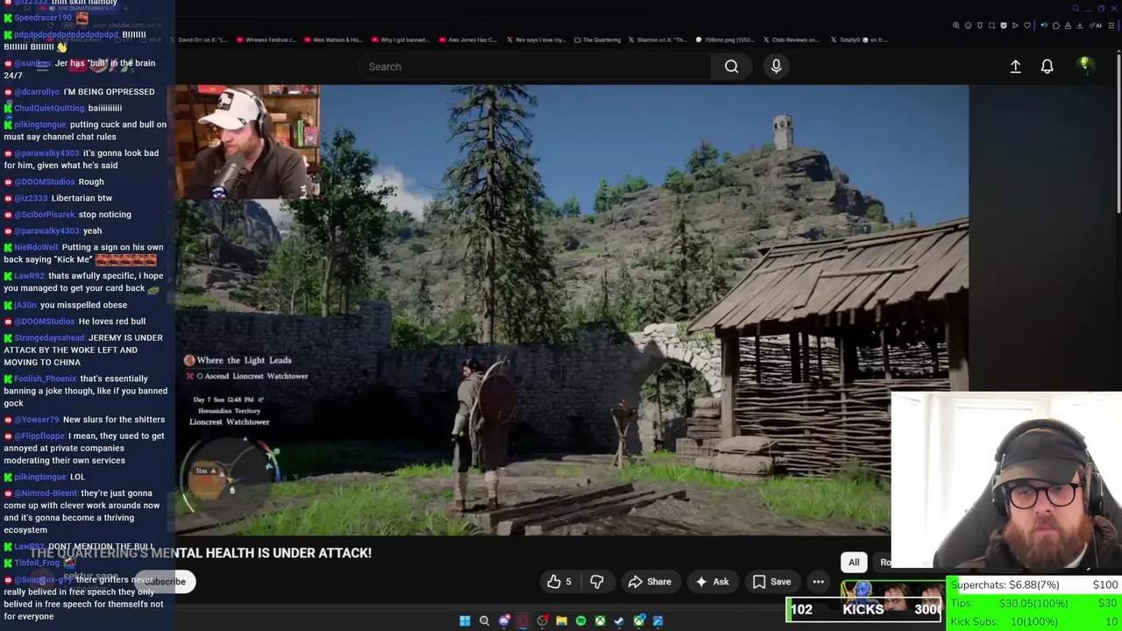Dislike the video with thumbs down
This screenshot has height=631, width=1122.
(597, 582)
